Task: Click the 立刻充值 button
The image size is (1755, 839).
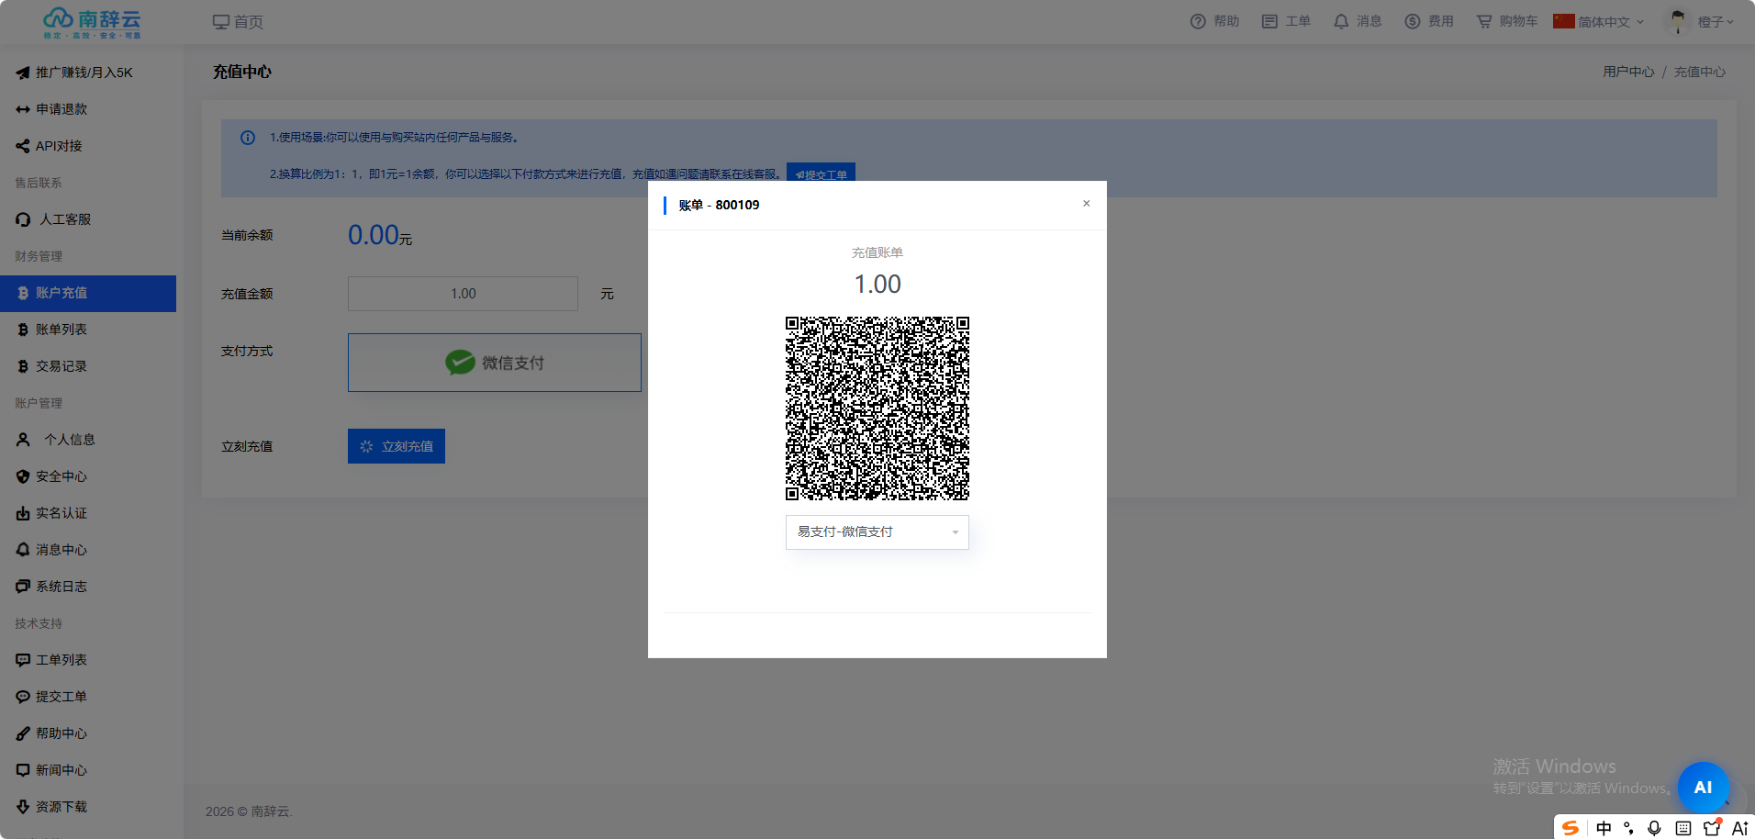Action: point(397,446)
